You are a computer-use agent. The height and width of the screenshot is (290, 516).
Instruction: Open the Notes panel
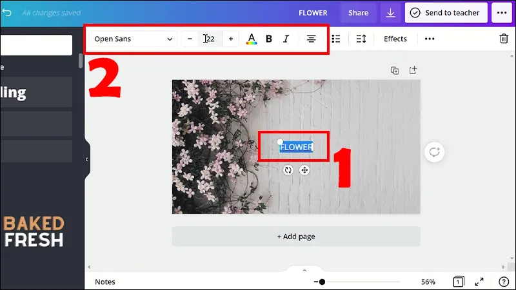(105, 282)
